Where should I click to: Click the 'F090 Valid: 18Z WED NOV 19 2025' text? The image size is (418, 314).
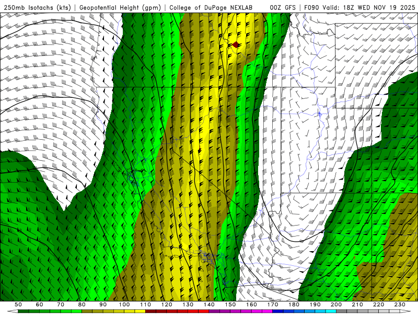[x=359, y=7]
